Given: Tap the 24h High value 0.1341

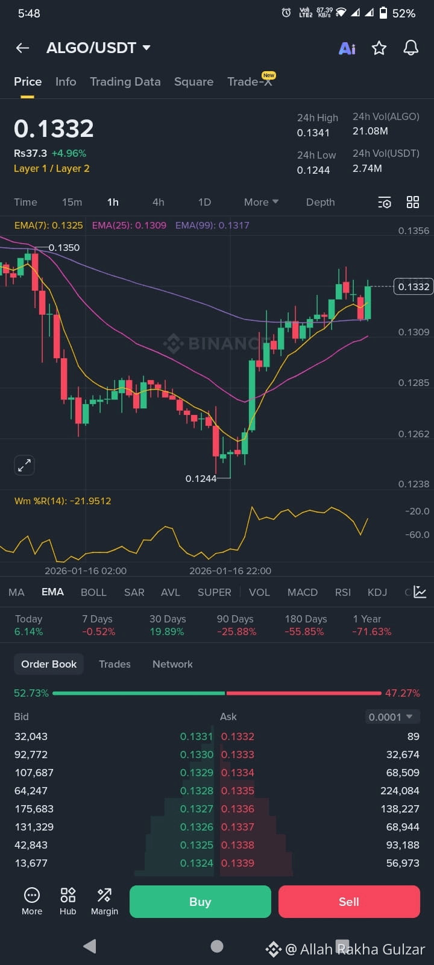Looking at the screenshot, I should [313, 133].
